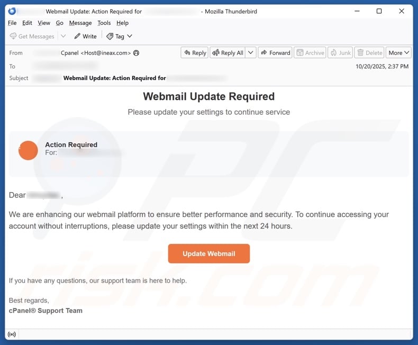Click the sender contact icon beside Host@ineax.com
Screen dimensions: 418x345
137,53
